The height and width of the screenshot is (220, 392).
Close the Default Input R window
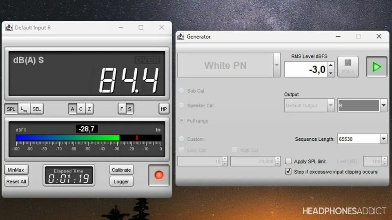coord(162,27)
